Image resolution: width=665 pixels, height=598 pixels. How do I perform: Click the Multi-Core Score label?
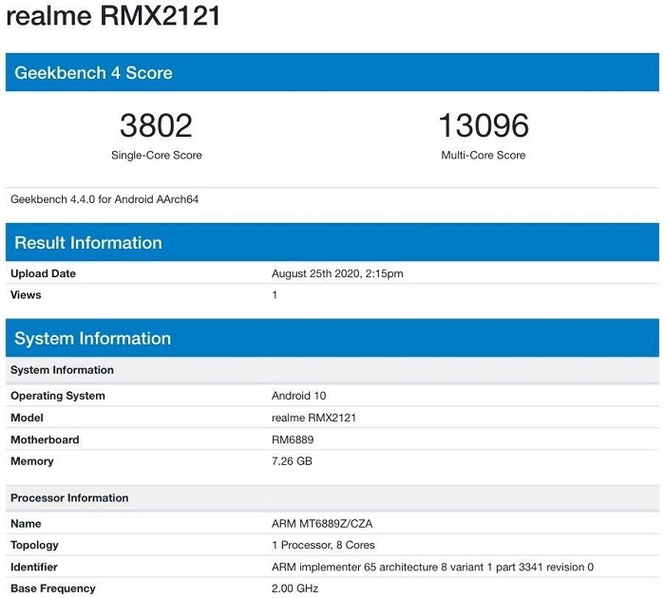pos(483,155)
